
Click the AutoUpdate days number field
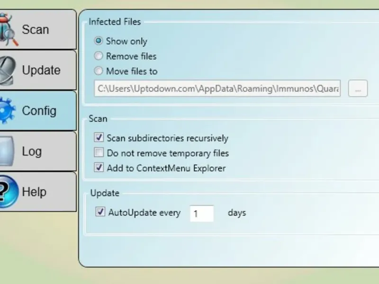(x=202, y=213)
